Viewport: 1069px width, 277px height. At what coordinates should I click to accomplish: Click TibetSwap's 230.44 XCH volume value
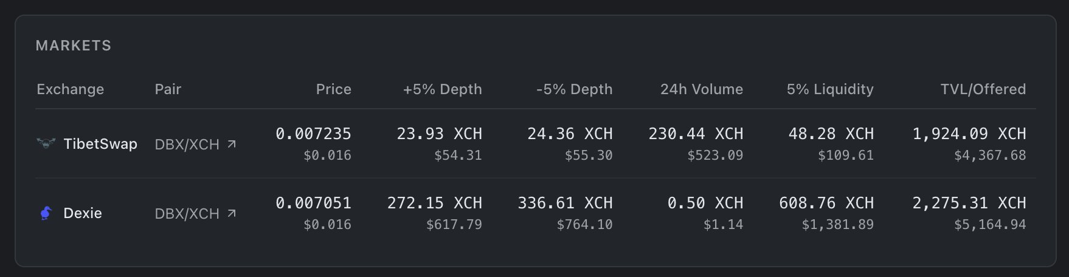[696, 134]
